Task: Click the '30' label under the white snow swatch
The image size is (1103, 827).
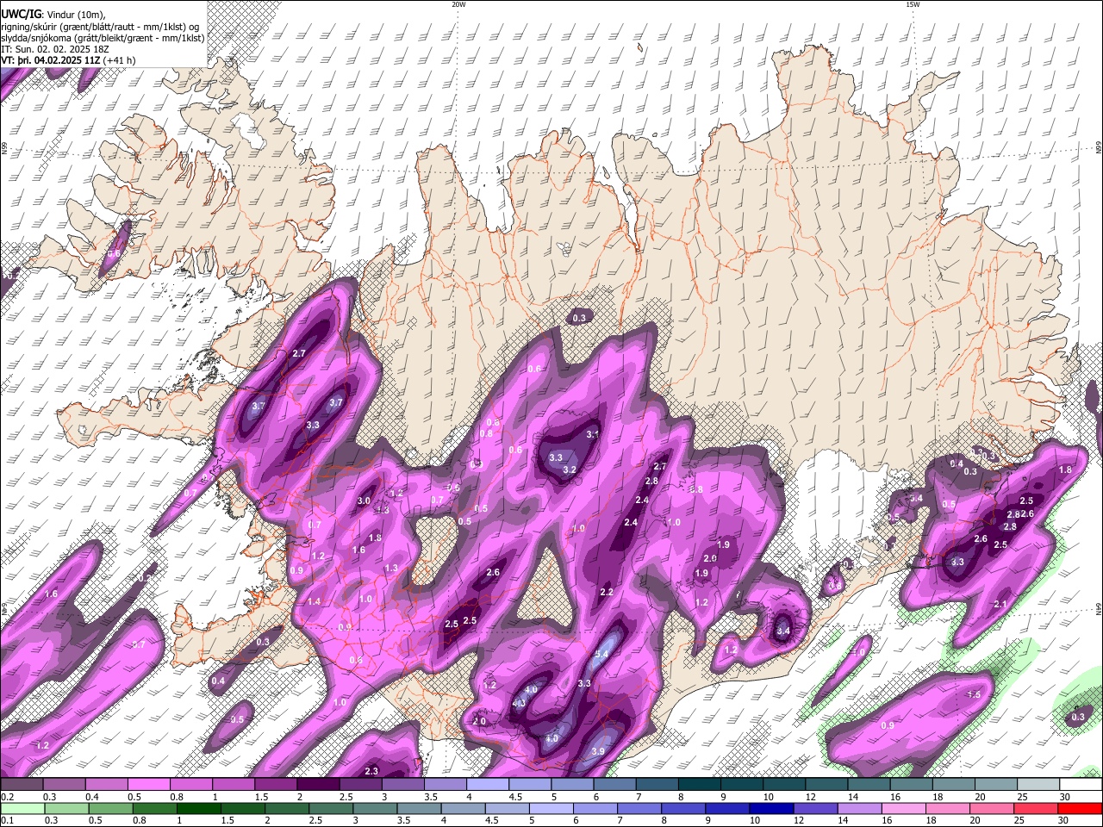Action: [x=1065, y=797]
